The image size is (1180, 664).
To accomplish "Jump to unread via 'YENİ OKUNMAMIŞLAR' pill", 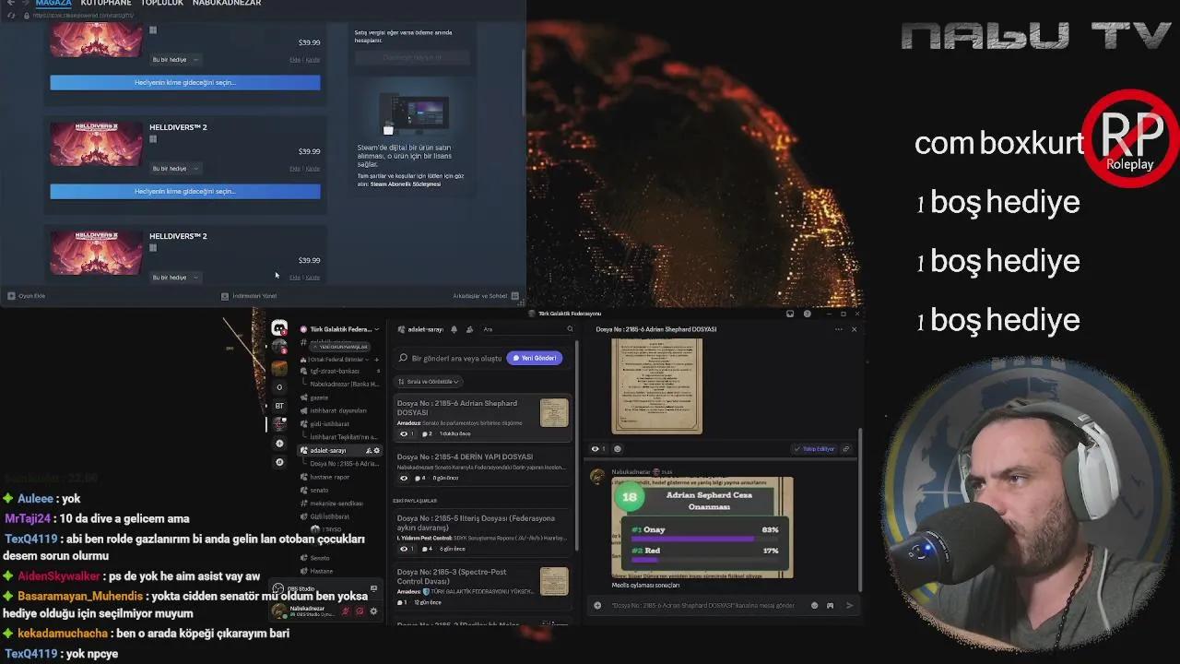I will [x=342, y=347].
